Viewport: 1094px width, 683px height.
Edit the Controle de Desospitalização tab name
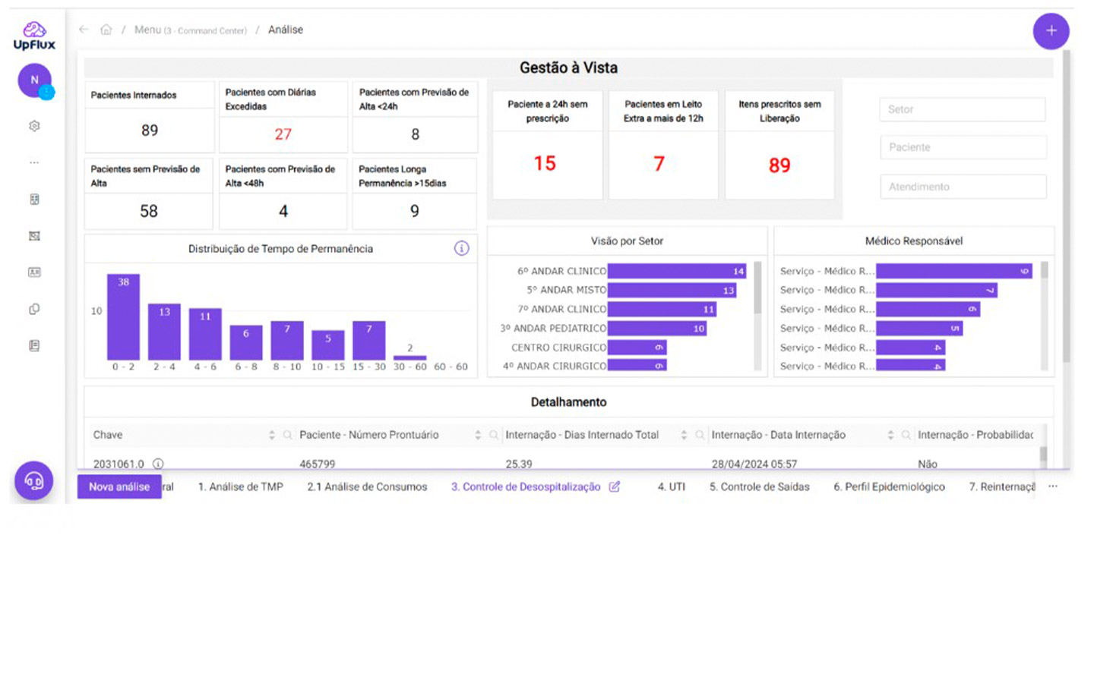click(x=615, y=486)
